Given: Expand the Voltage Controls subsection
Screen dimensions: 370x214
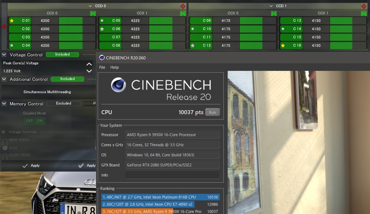Looking at the screenshot, I should click(x=4, y=132).
